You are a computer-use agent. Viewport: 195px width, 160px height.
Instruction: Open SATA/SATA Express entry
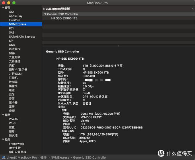[x=22, y=36]
